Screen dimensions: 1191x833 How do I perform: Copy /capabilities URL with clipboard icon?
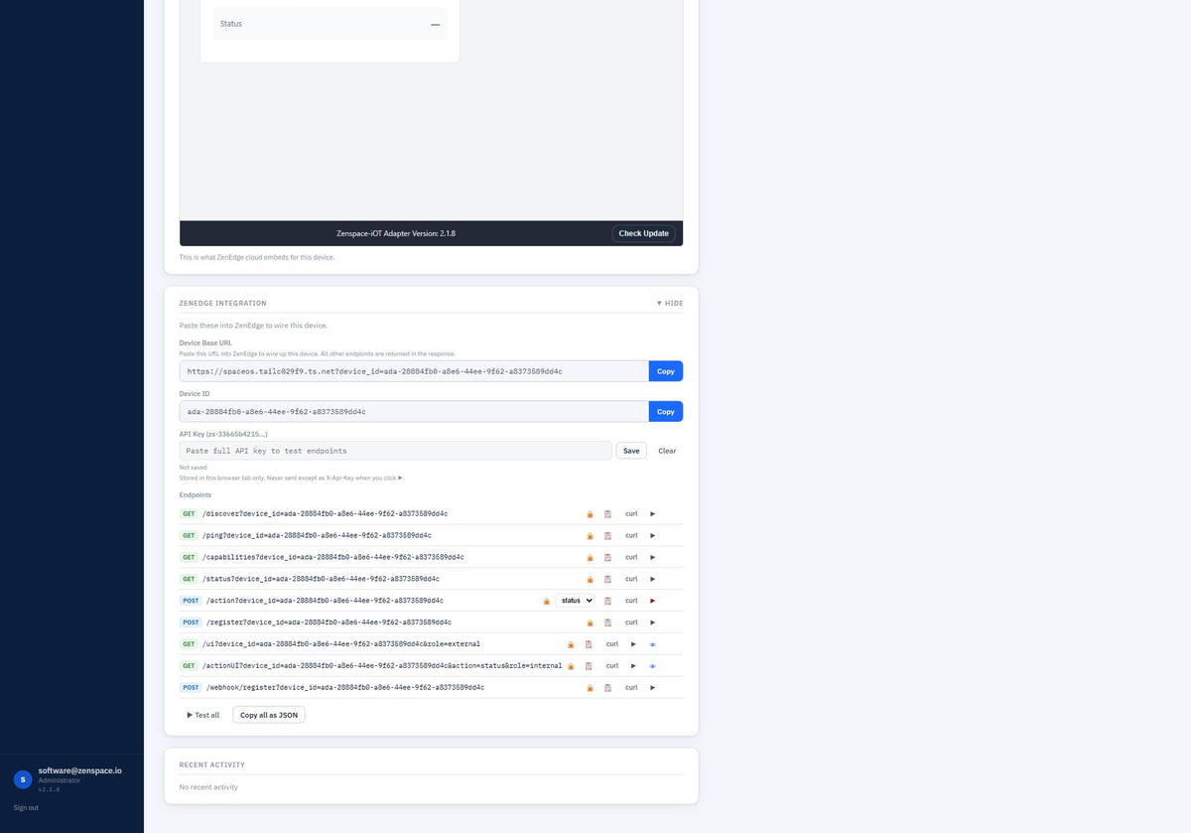click(x=607, y=558)
